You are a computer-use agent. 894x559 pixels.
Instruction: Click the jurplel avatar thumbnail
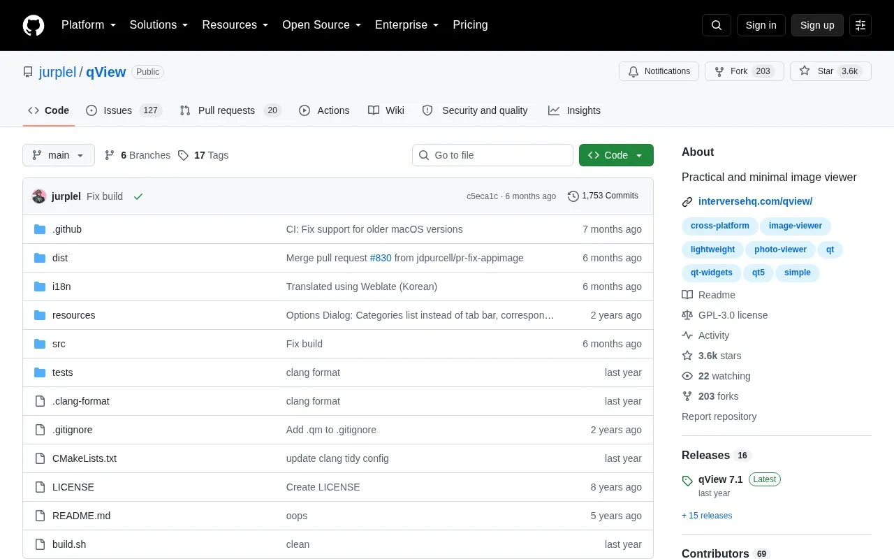coord(39,196)
